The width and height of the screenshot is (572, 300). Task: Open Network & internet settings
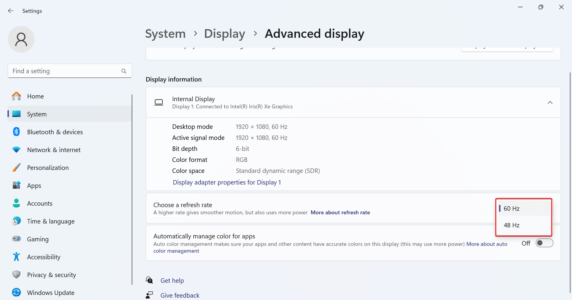[x=69, y=150]
